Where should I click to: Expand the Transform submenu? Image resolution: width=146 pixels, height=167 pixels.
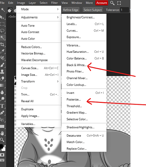(x=39, y=81)
